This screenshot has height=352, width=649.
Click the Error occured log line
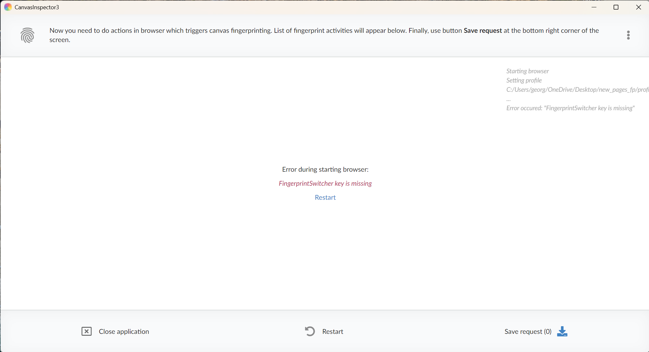click(570, 108)
